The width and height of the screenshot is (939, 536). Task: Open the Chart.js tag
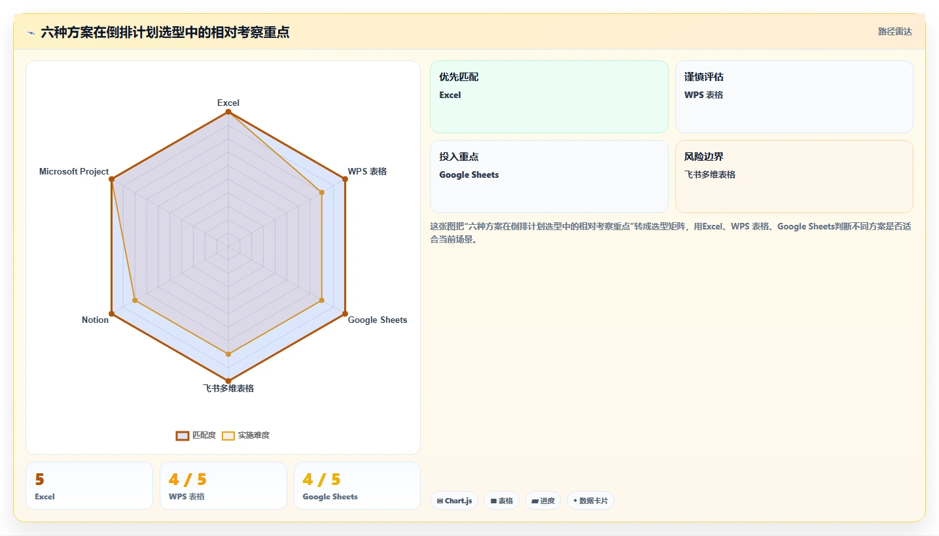(454, 501)
